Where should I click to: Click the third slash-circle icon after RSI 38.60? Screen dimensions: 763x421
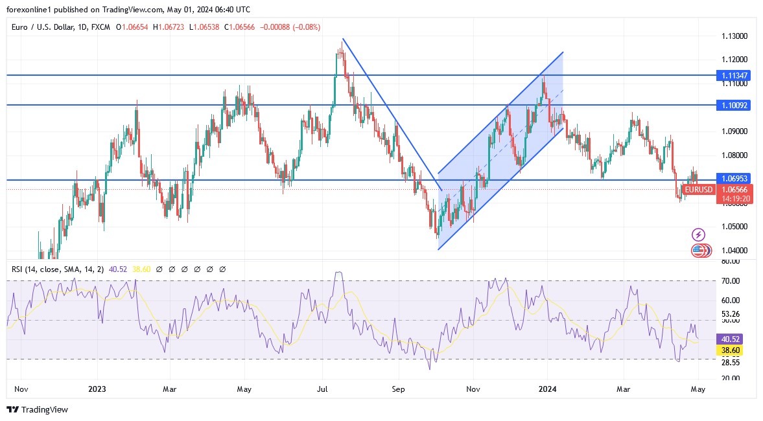click(x=185, y=269)
